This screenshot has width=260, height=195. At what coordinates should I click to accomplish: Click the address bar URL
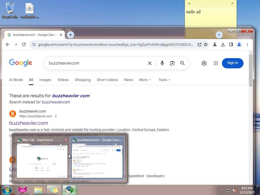pyautogui.click(x=116, y=44)
